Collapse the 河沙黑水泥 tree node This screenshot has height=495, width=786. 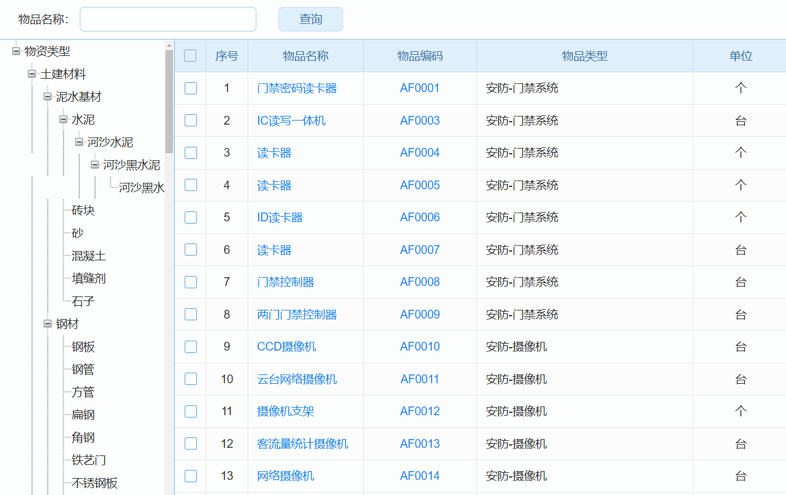(95, 165)
